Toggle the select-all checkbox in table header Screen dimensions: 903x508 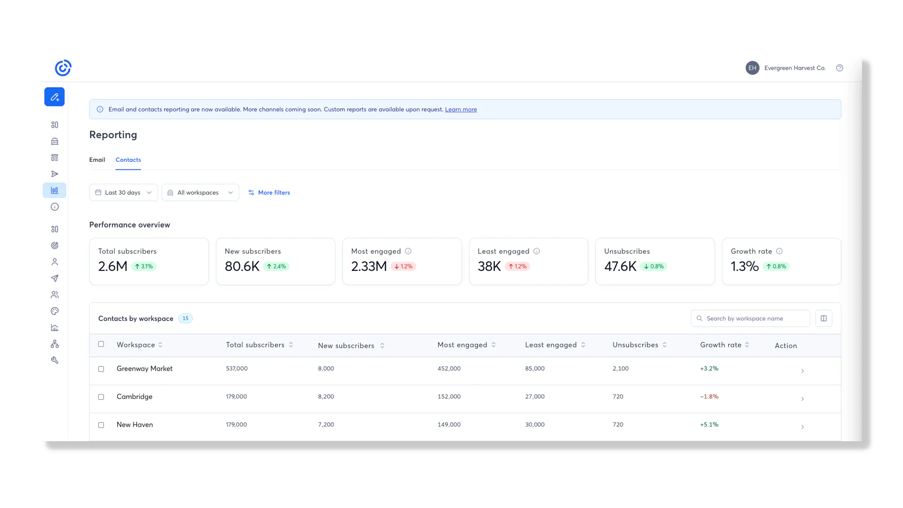101,344
